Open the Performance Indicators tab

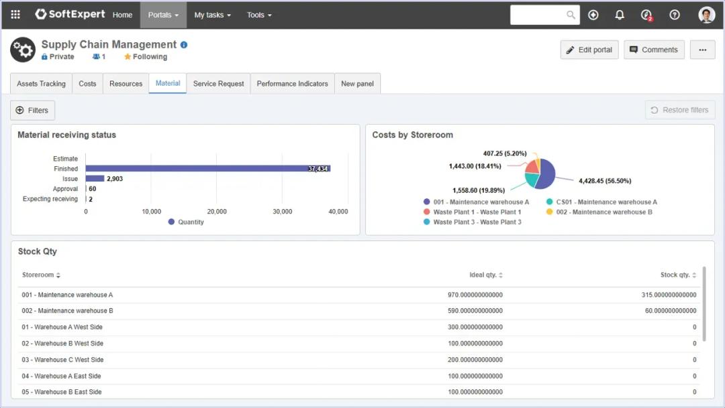click(x=292, y=84)
